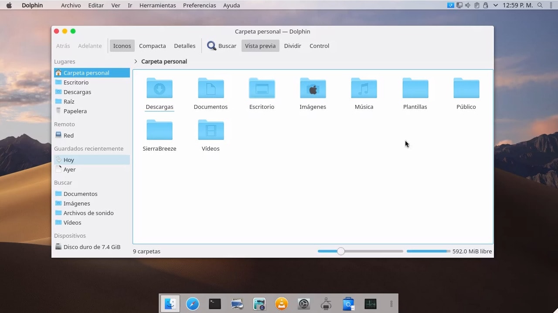Open System Settings from the dock
This screenshot has height=313, width=558.
pos(303,303)
